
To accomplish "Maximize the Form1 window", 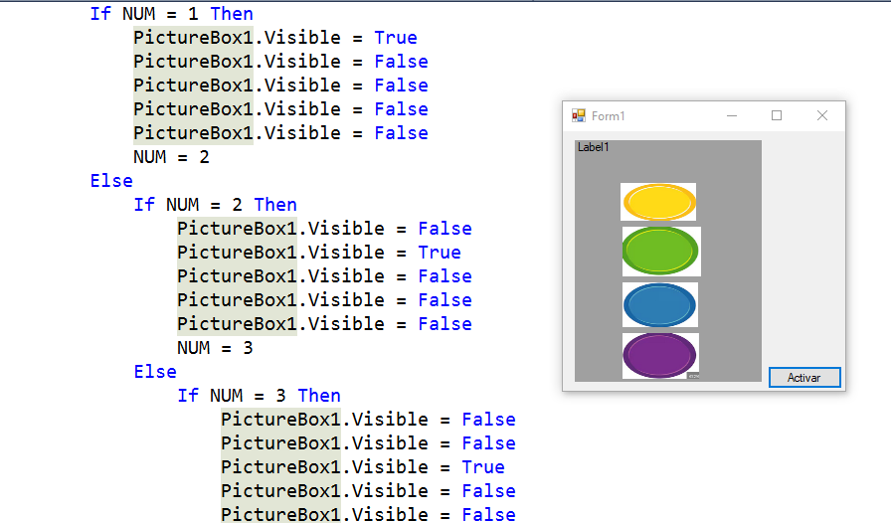I will (x=777, y=116).
